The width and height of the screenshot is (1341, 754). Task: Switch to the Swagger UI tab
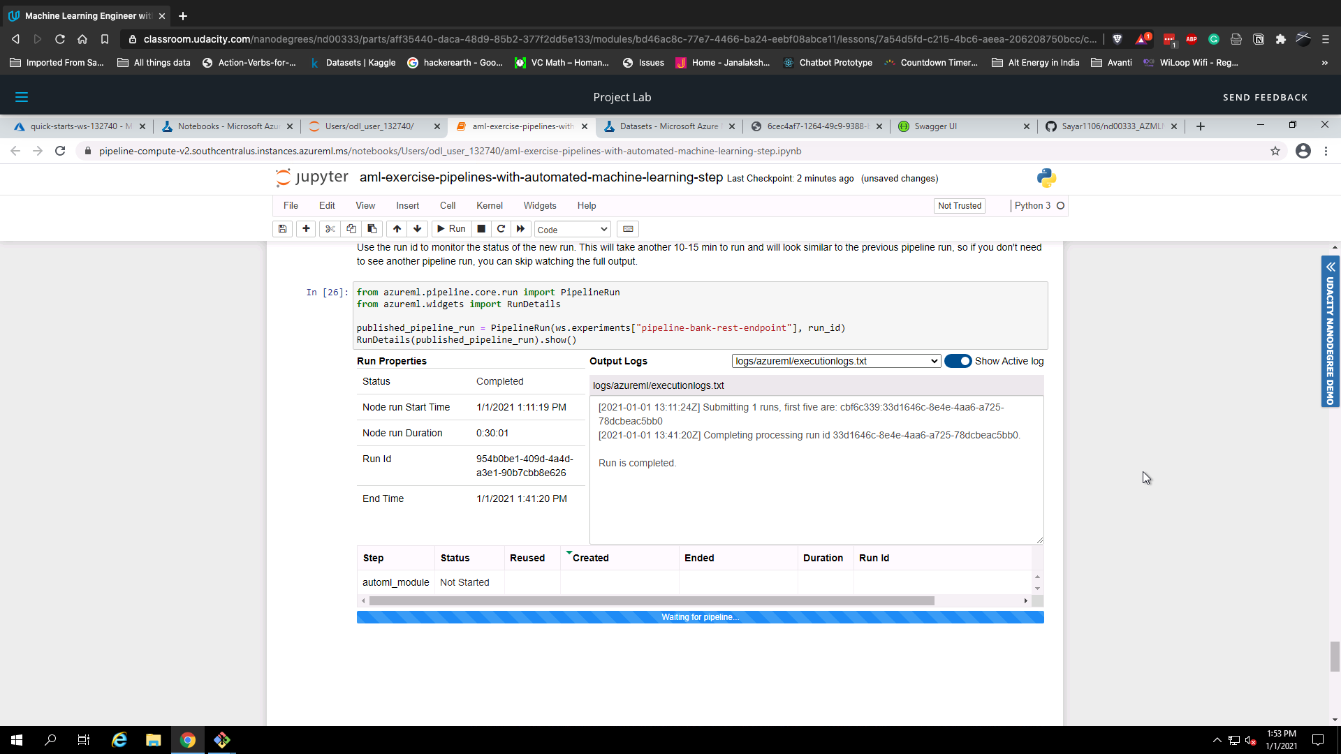coord(935,126)
